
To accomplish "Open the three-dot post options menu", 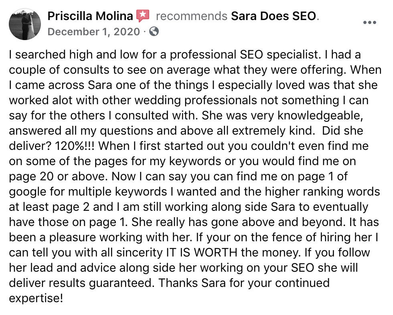I will (370, 22).
